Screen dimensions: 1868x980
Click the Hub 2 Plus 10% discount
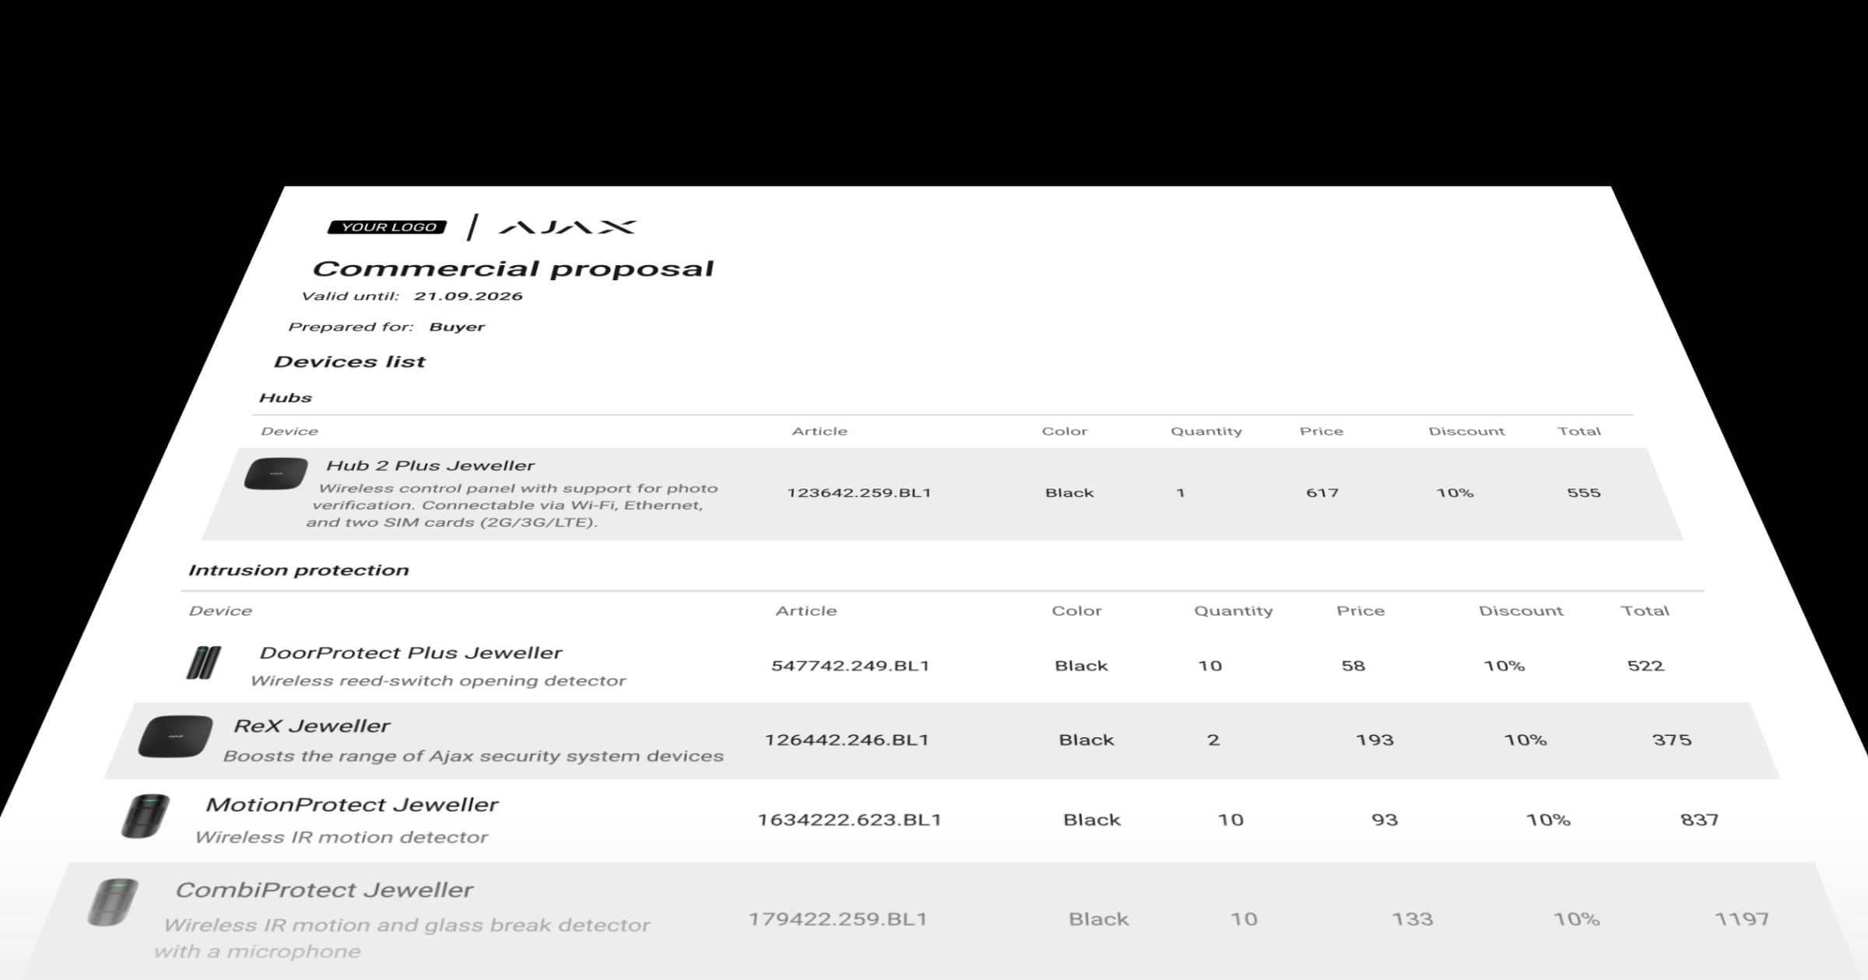pyautogui.click(x=1455, y=493)
